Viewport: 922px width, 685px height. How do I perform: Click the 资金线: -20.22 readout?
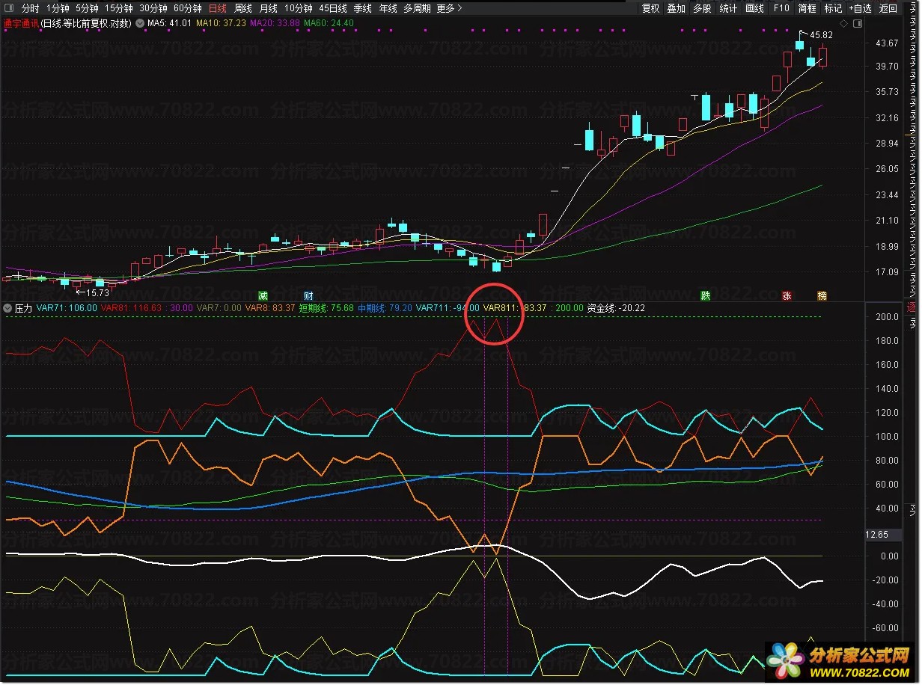pos(616,308)
